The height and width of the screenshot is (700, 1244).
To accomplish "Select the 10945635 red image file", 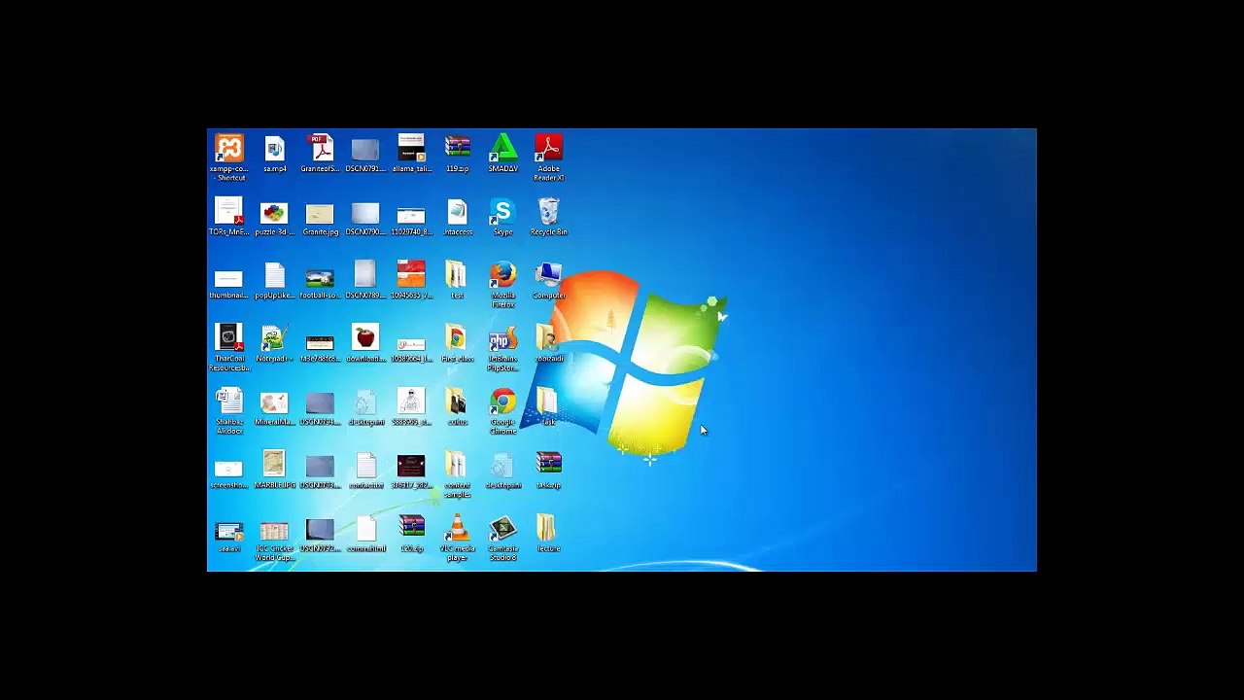I will [x=411, y=275].
